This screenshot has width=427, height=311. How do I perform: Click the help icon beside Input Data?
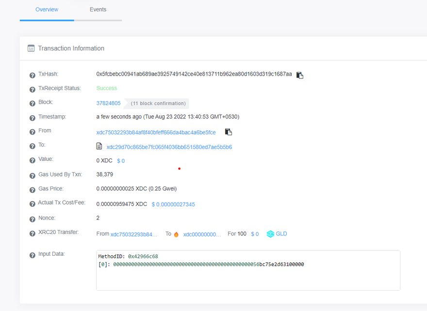click(x=32, y=255)
